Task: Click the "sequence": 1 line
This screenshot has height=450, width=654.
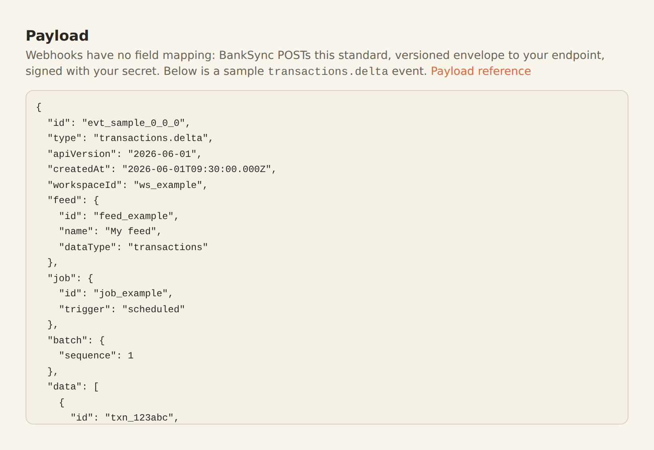Action: (x=96, y=356)
